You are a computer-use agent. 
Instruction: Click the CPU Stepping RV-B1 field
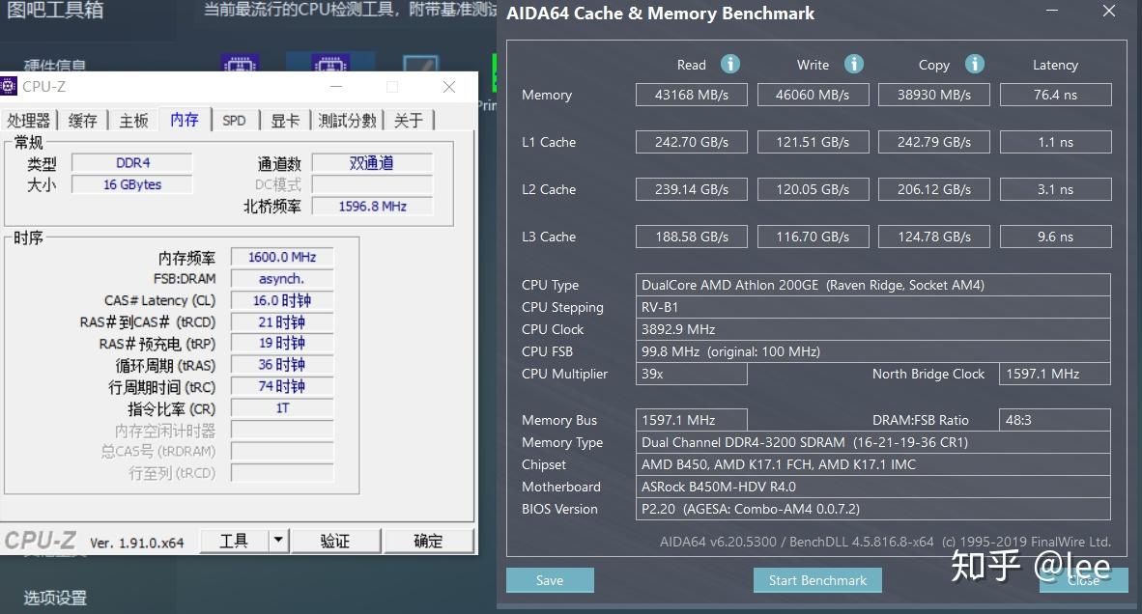tap(873, 307)
